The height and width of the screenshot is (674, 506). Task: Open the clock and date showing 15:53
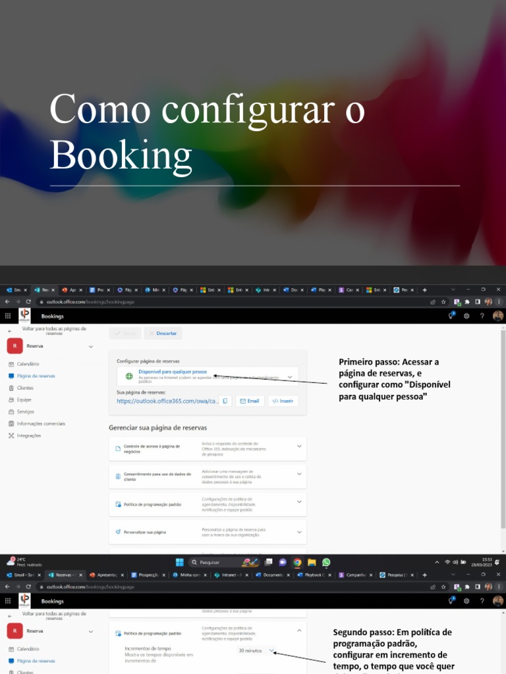click(482, 562)
